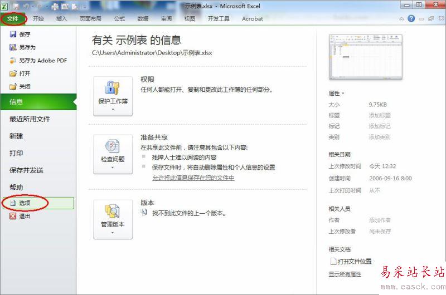
Task: Click the 添加类别 category field
Action: (380, 137)
